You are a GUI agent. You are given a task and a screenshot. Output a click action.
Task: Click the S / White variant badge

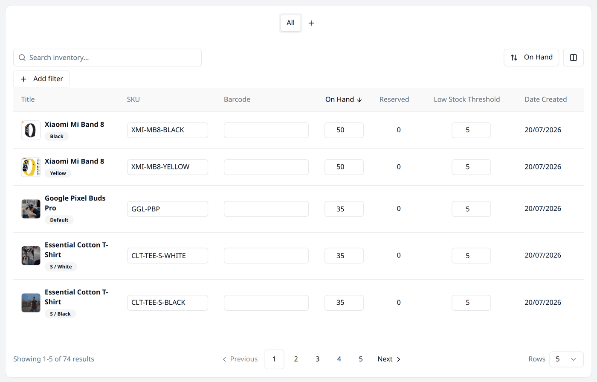pyautogui.click(x=61, y=267)
